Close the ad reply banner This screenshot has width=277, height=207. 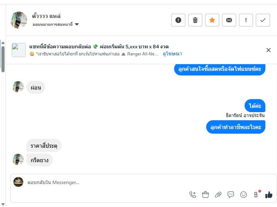pos(269,50)
